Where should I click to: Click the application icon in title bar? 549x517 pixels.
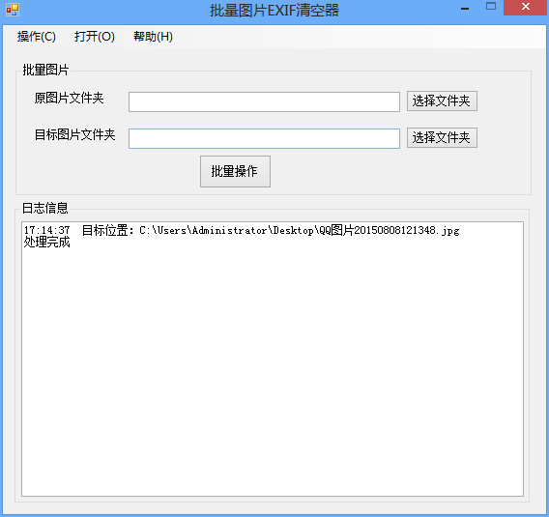coord(13,10)
